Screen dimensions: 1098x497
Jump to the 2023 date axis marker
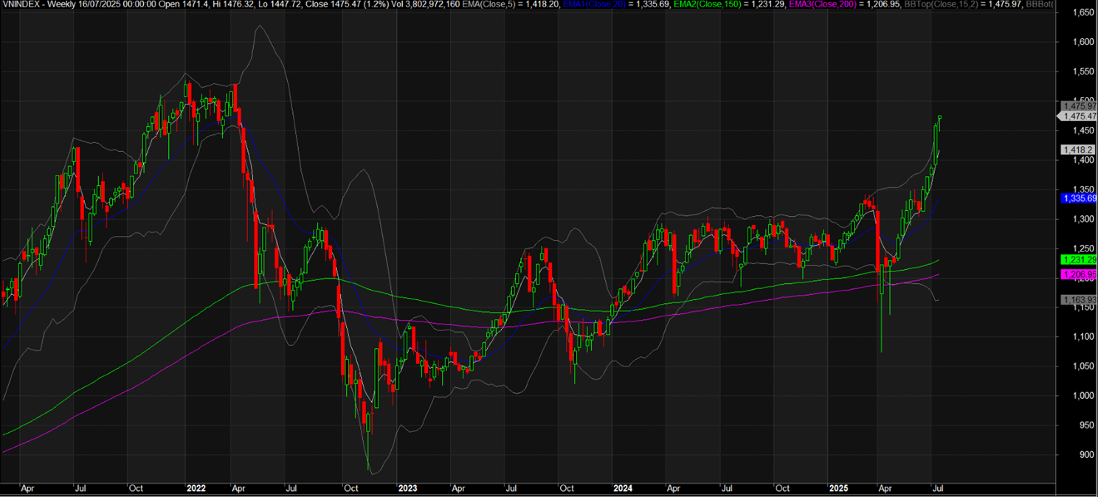click(x=407, y=488)
